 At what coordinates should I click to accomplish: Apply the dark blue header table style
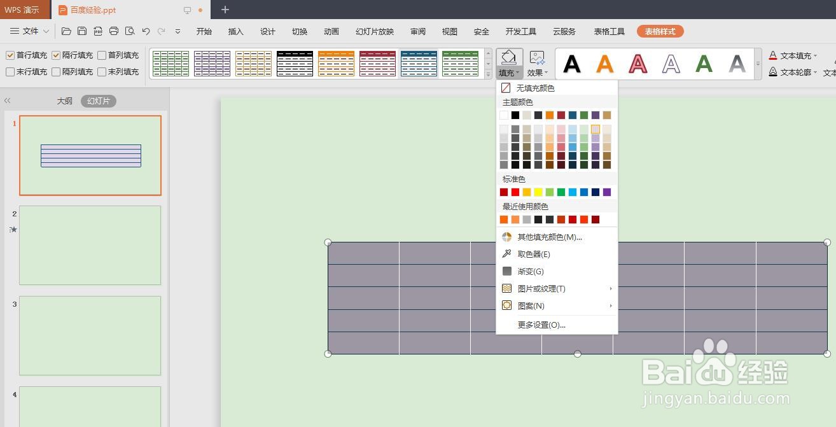point(419,64)
